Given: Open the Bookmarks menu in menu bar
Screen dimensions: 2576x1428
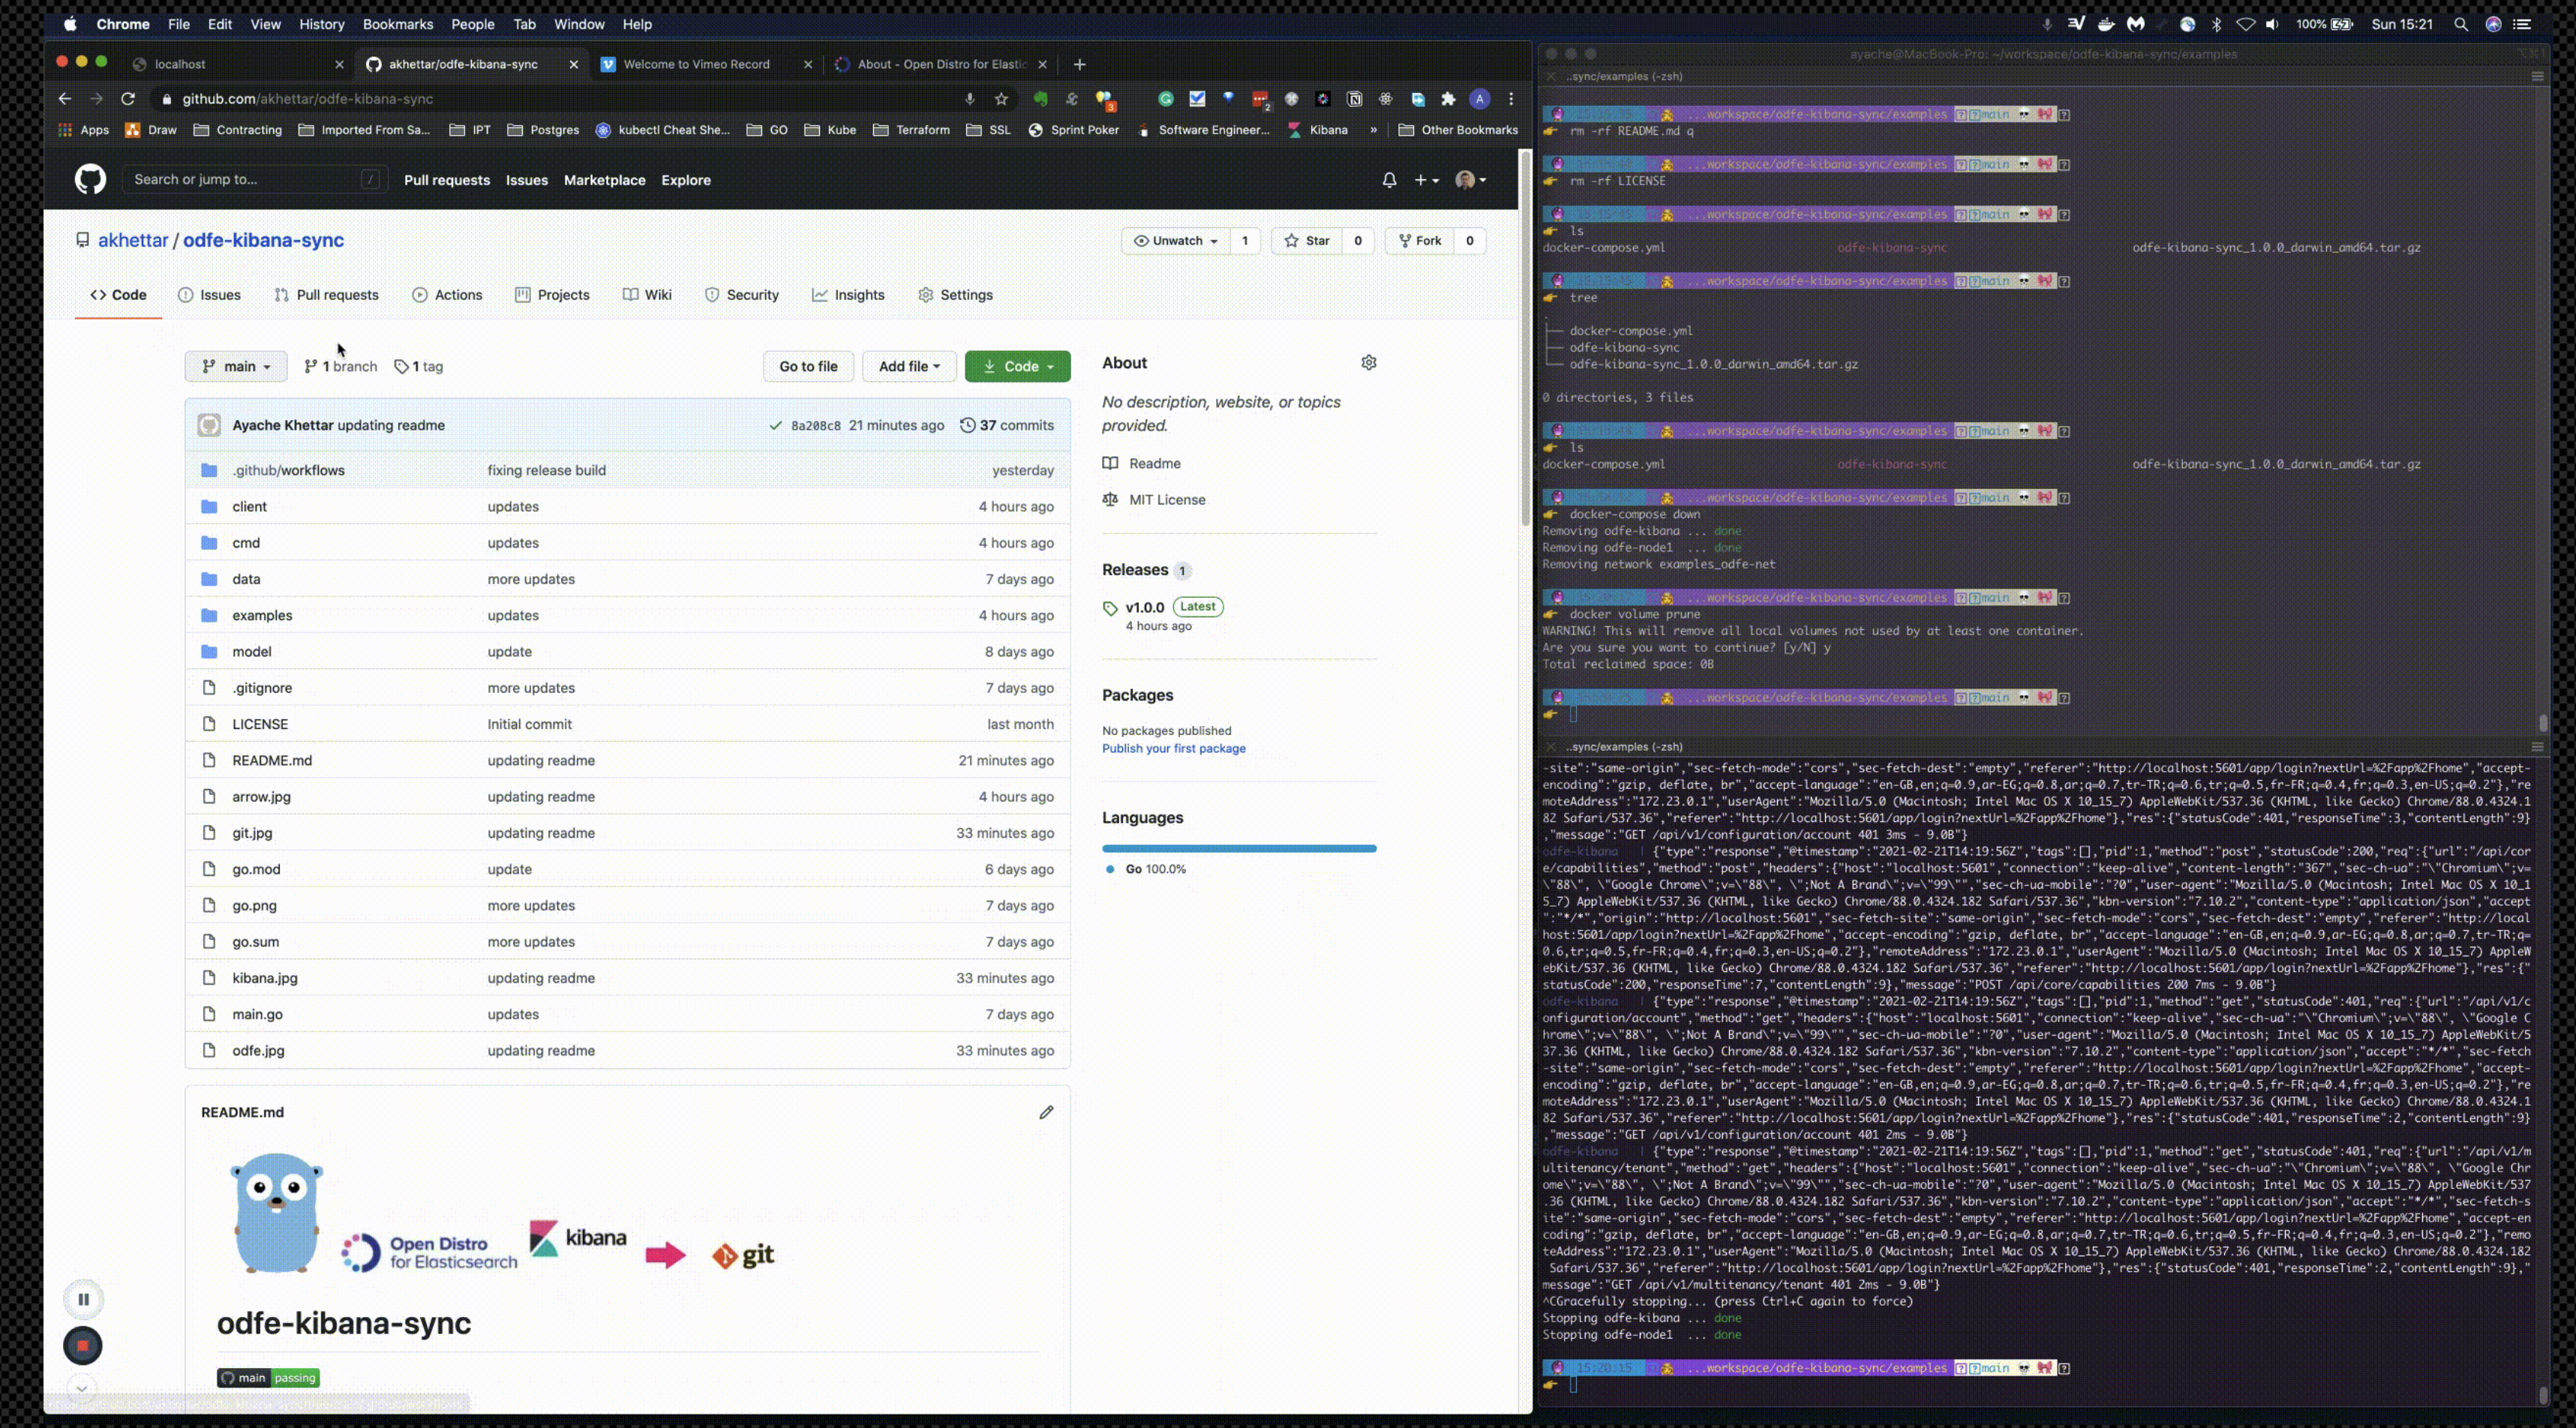Looking at the screenshot, I should 397,24.
